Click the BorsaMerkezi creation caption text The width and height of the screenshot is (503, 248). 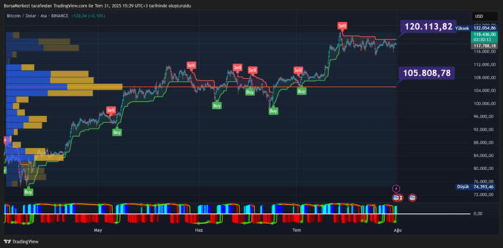(x=97, y=6)
